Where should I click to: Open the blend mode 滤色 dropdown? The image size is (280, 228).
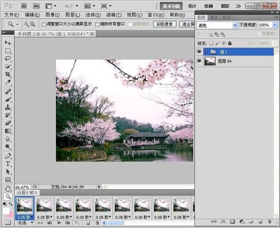[x=217, y=25]
